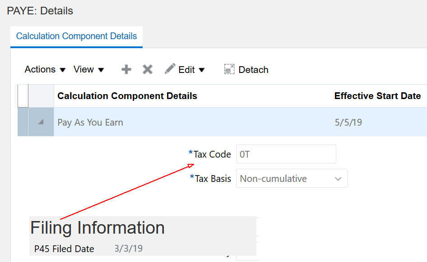Select the Pay As You Earn row name
The image size is (427, 262).
[x=90, y=122]
